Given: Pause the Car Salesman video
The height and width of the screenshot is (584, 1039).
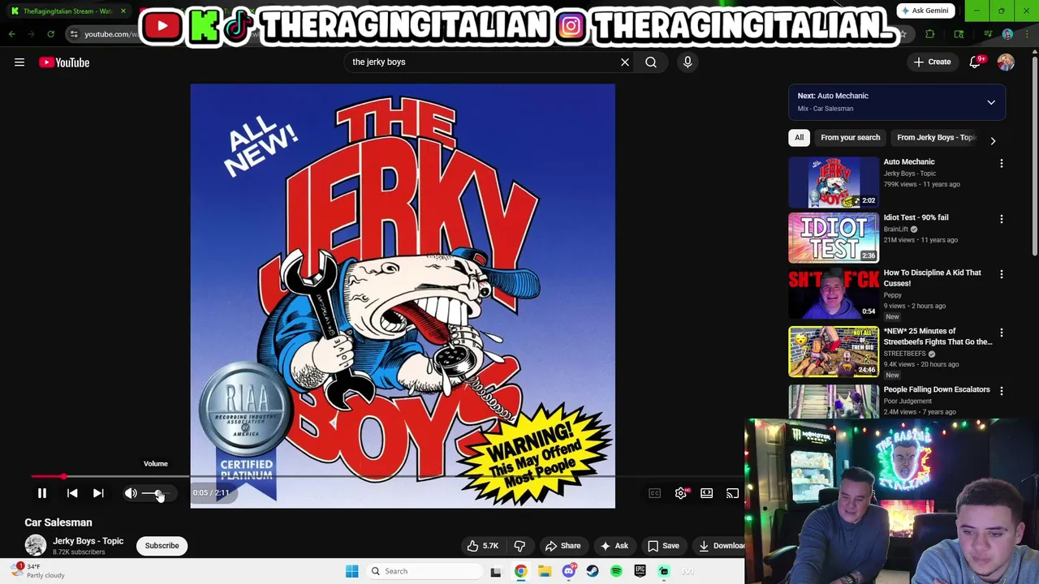Looking at the screenshot, I should 42,493.
